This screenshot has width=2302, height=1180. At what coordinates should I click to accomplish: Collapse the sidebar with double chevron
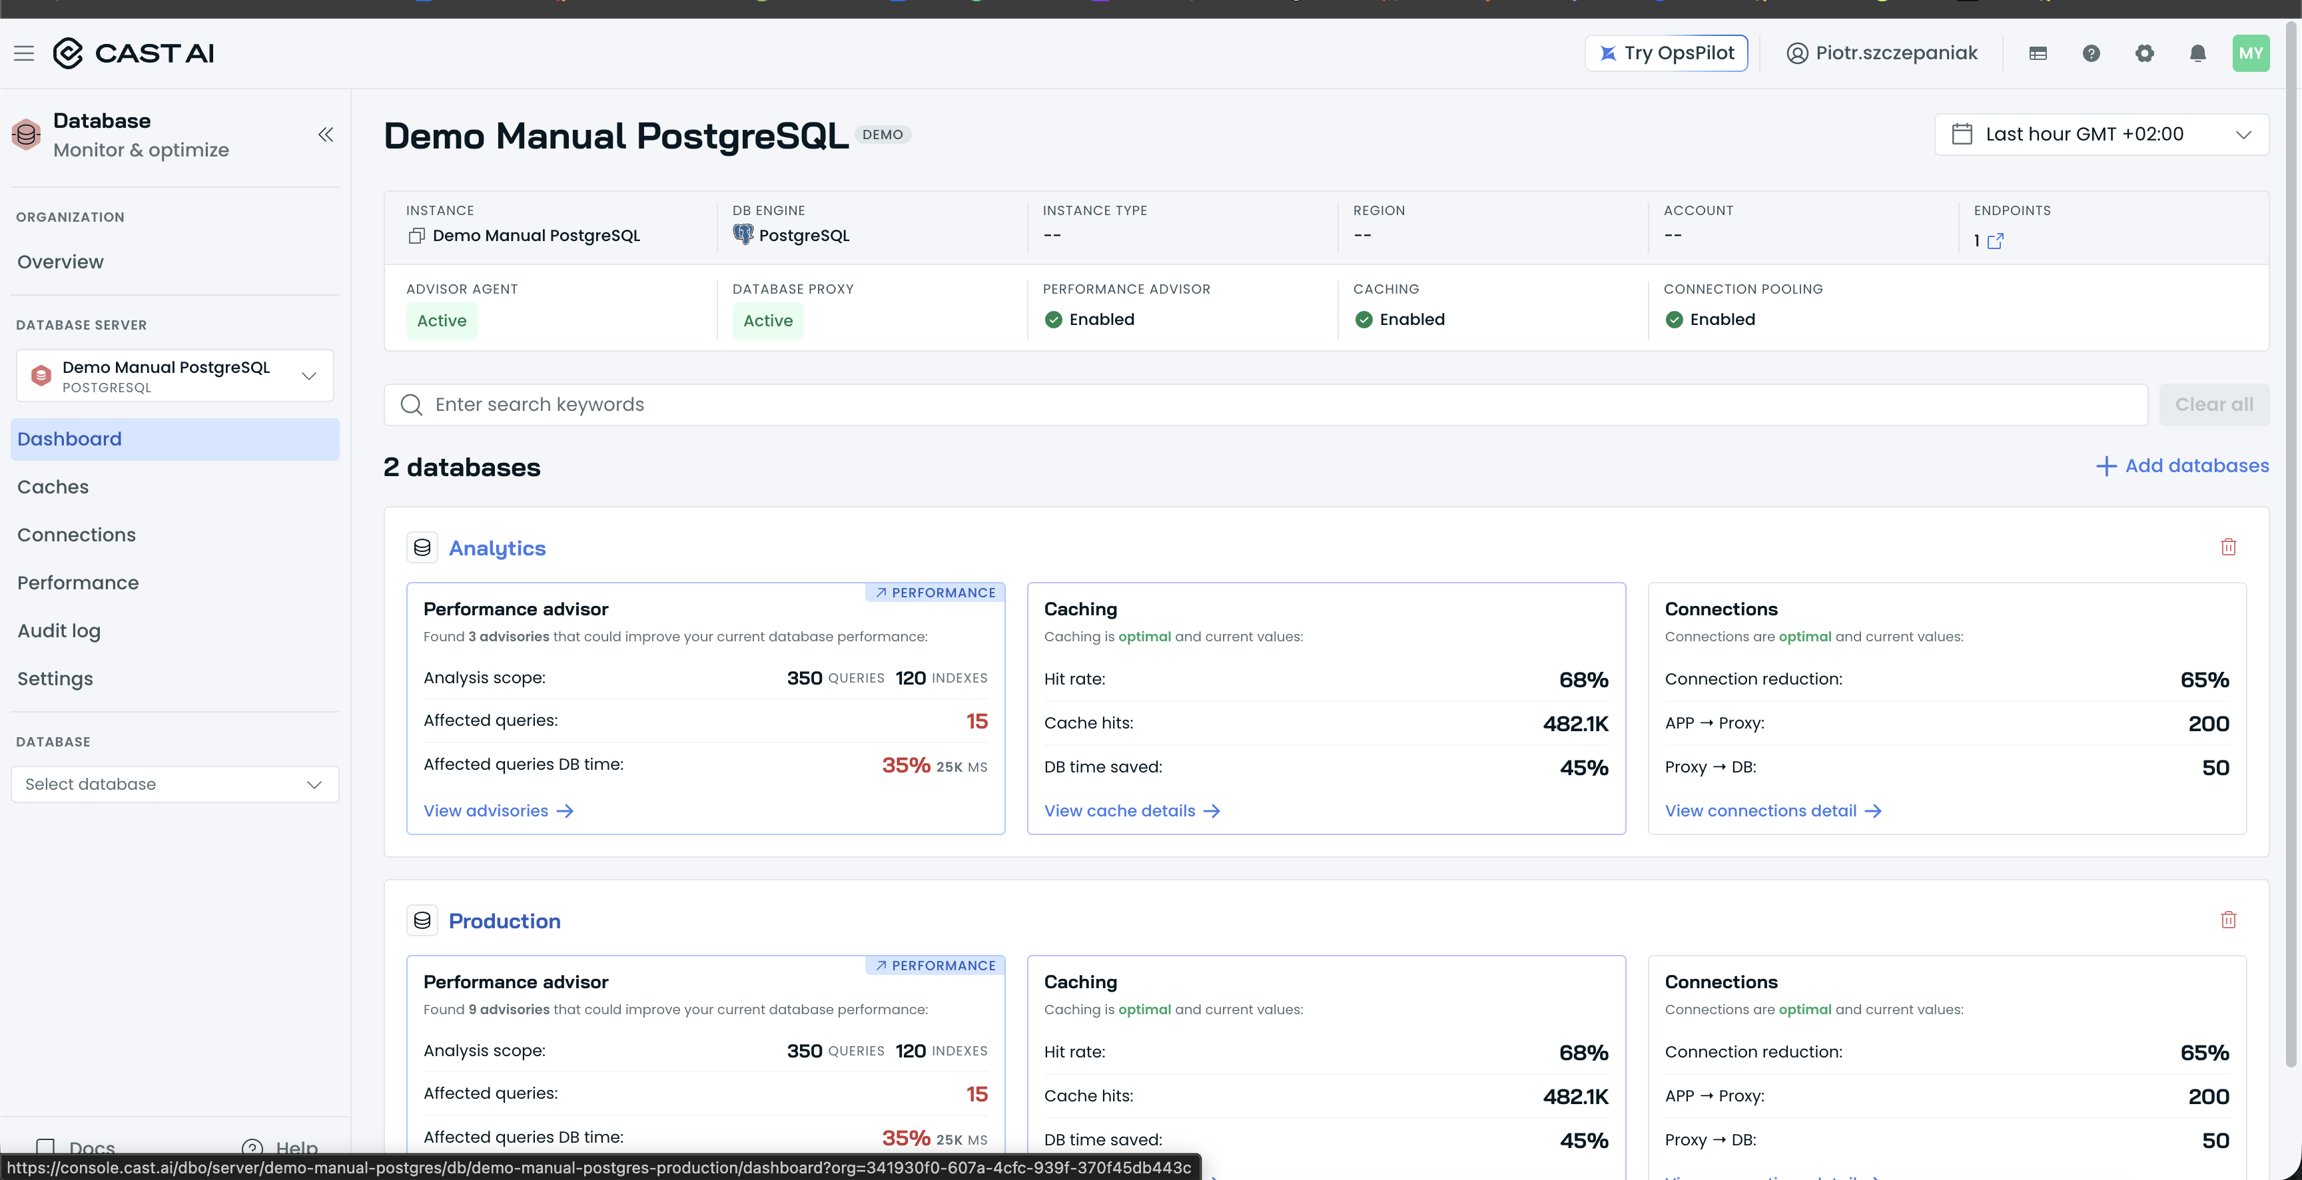click(x=326, y=135)
